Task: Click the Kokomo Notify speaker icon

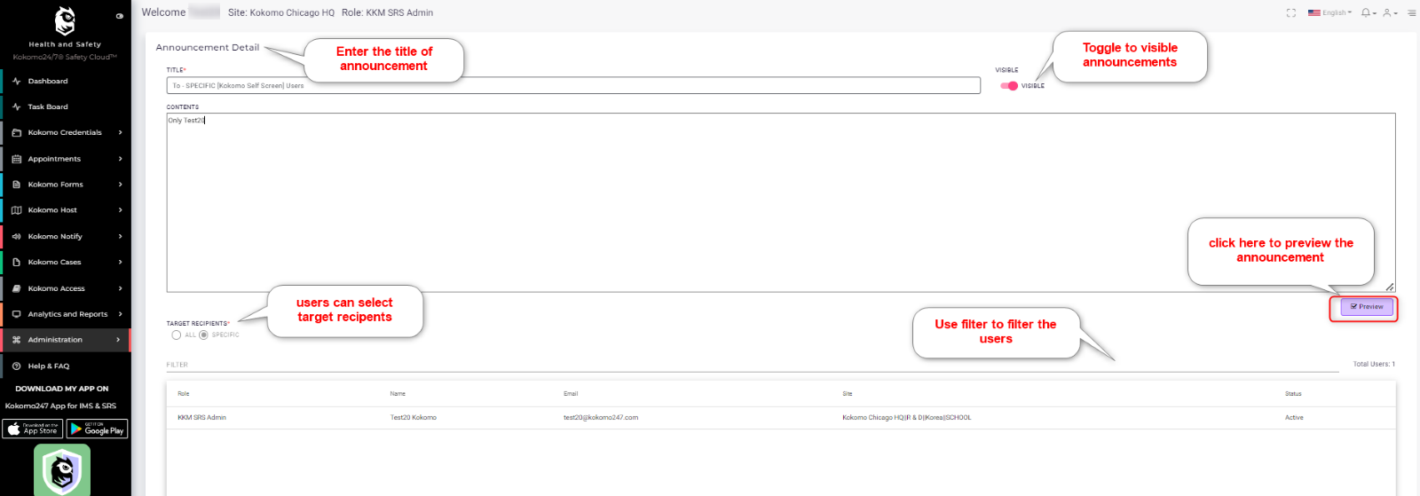Action: point(16,237)
